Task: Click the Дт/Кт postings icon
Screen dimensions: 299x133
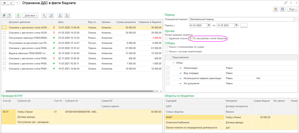Action: click(44, 15)
